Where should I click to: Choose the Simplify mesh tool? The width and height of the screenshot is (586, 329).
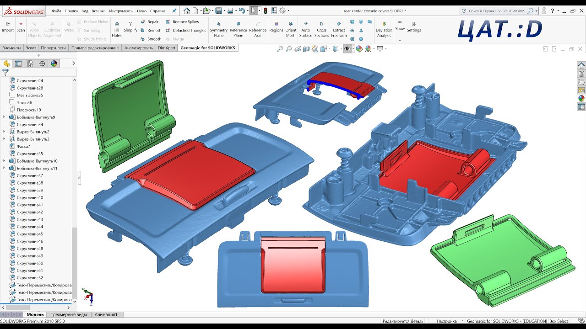click(x=130, y=27)
